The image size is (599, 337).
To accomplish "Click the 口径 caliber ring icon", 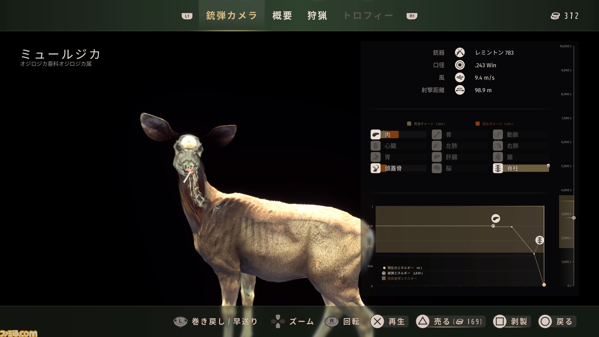I will (460, 65).
